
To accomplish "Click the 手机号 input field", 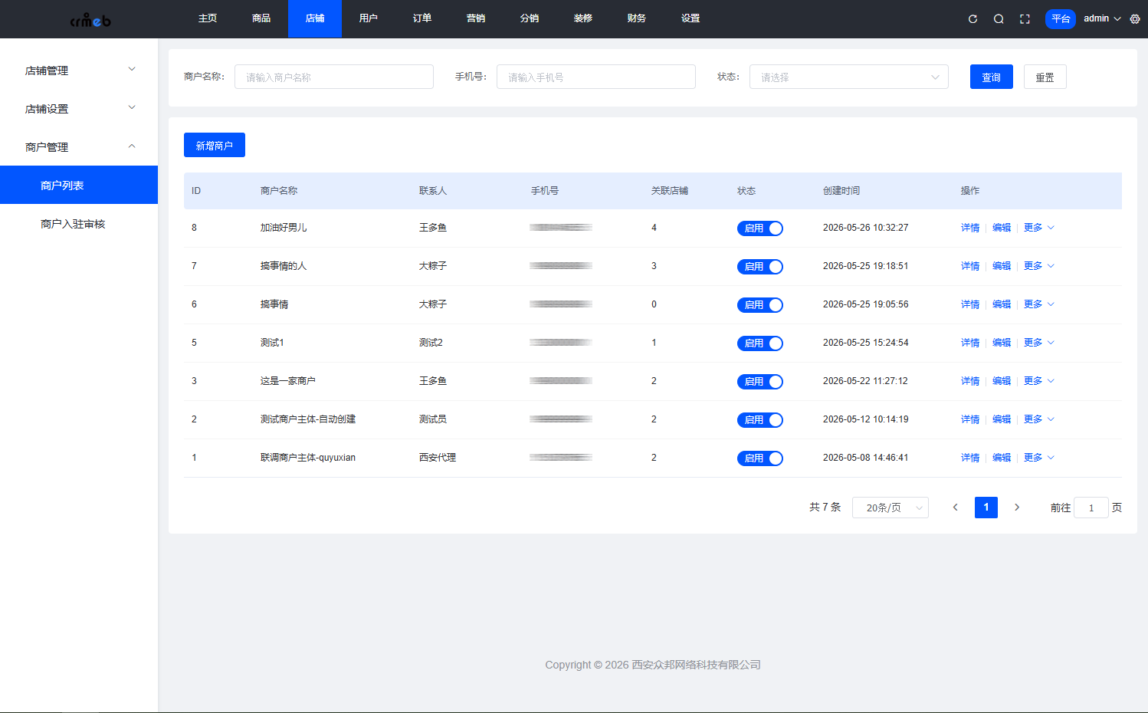I will pos(596,77).
